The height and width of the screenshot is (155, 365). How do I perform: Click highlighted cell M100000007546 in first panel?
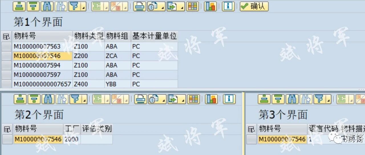coord(42,56)
